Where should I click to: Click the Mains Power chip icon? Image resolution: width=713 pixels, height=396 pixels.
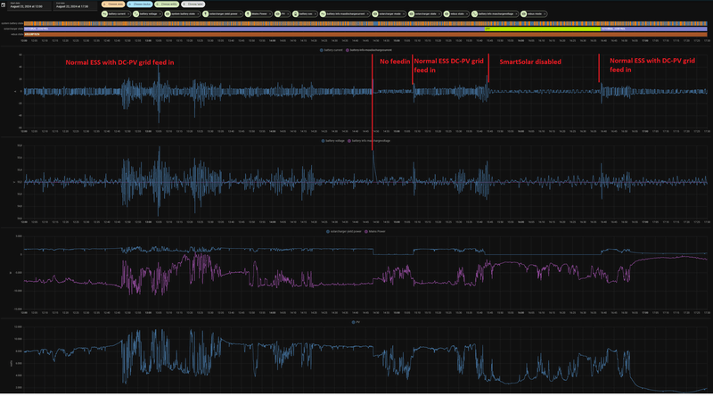(x=248, y=13)
